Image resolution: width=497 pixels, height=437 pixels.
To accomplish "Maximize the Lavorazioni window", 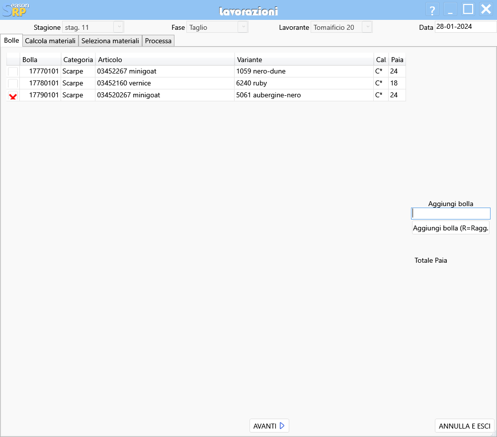I will 468,9.
